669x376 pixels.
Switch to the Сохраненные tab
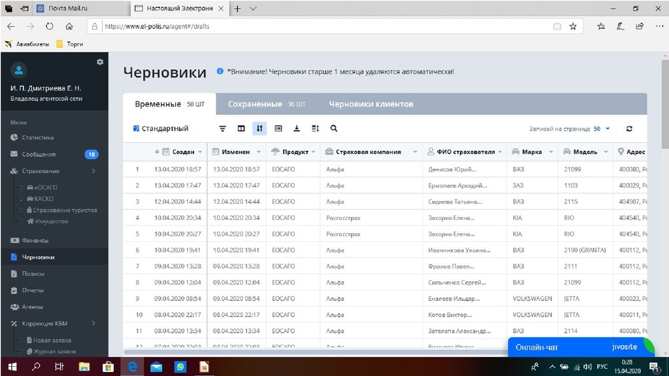coord(267,104)
